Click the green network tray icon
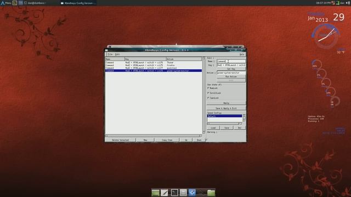Image resolution: width=351 pixels, height=197 pixels. [x=338, y=3]
